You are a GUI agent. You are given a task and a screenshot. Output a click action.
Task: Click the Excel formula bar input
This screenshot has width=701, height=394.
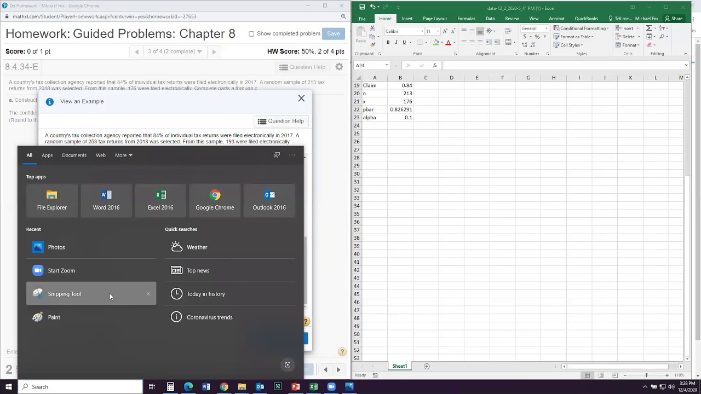pos(562,66)
